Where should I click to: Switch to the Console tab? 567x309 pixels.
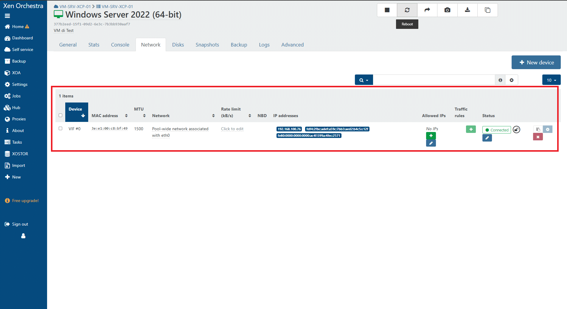pos(120,45)
